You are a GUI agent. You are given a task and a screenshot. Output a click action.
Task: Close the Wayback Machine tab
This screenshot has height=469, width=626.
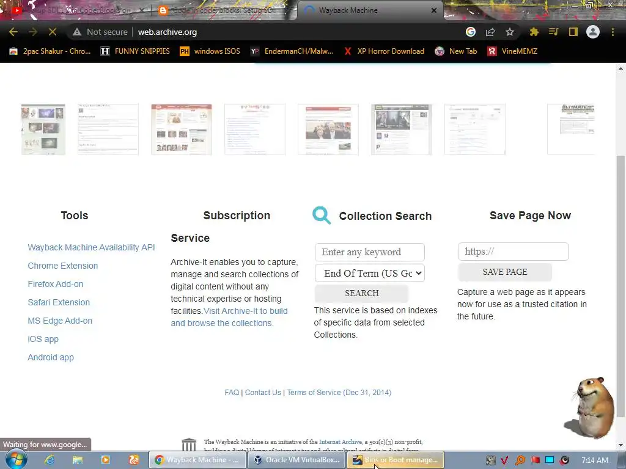click(x=434, y=10)
